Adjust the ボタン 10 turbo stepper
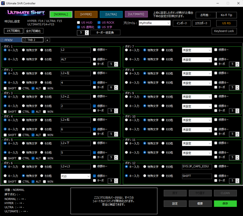Viewport: 243px width, 216px height. 237,134
